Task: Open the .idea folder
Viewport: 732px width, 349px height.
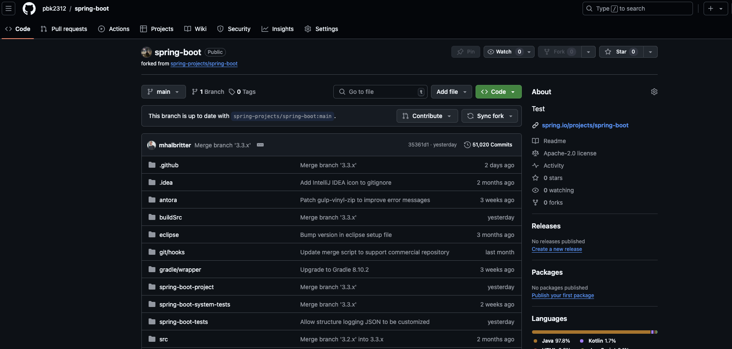Action: (166, 183)
